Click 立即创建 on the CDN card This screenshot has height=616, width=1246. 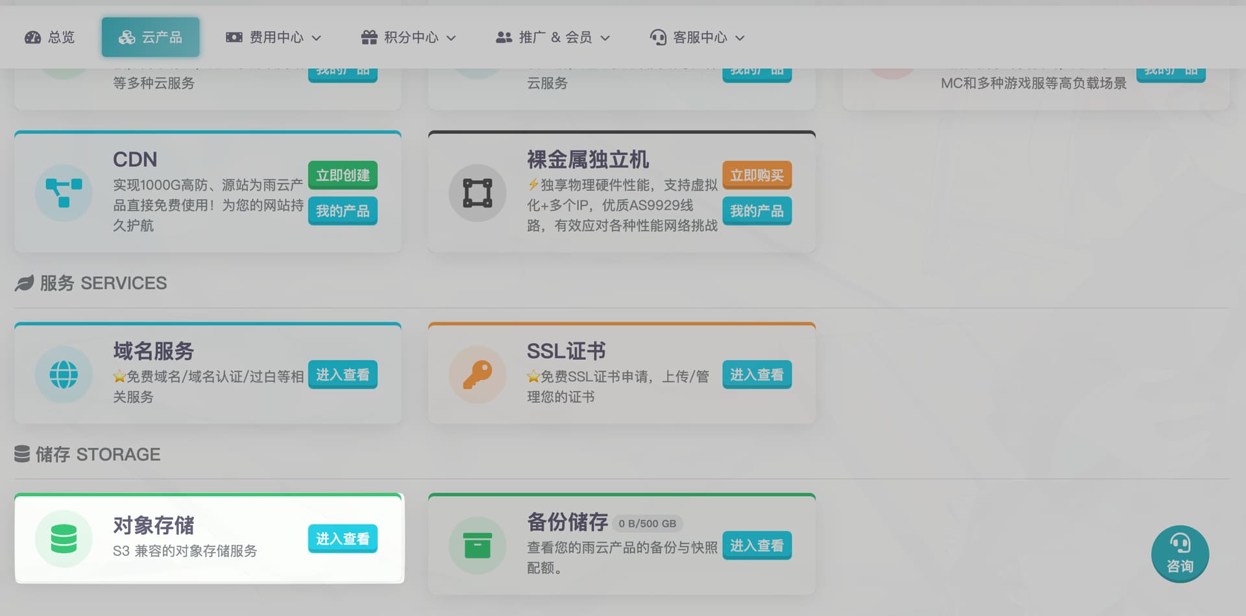click(x=343, y=174)
